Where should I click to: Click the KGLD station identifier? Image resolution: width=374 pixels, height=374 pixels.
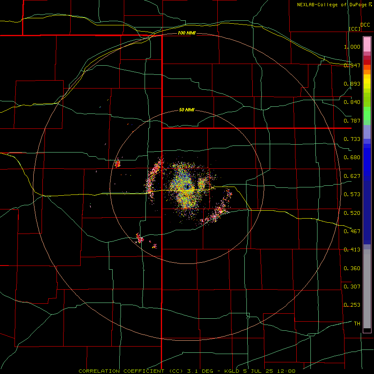pos(233,371)
